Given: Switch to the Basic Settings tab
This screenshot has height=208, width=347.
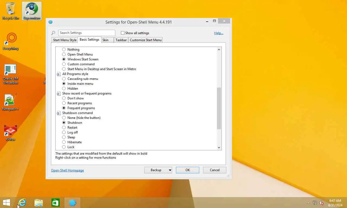Looking at the screenshot, I should pos(89,40).
